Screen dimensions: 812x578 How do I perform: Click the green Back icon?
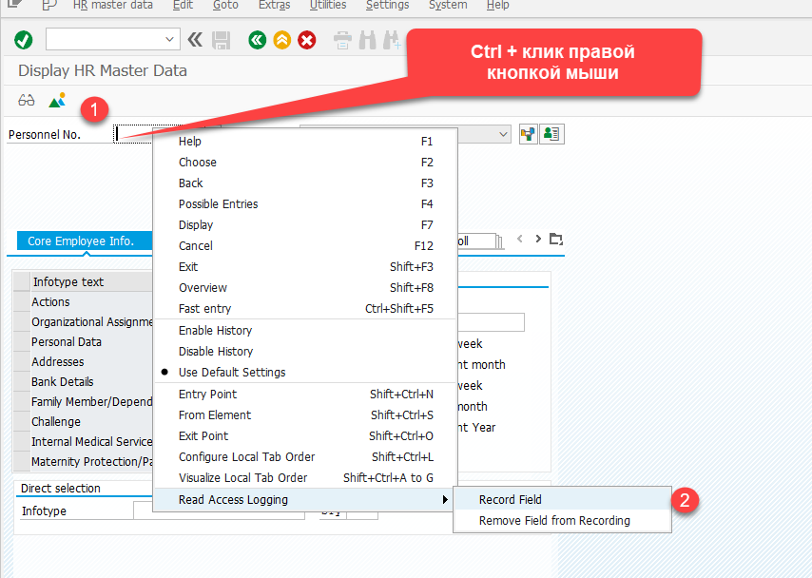(x=258, y=40)
